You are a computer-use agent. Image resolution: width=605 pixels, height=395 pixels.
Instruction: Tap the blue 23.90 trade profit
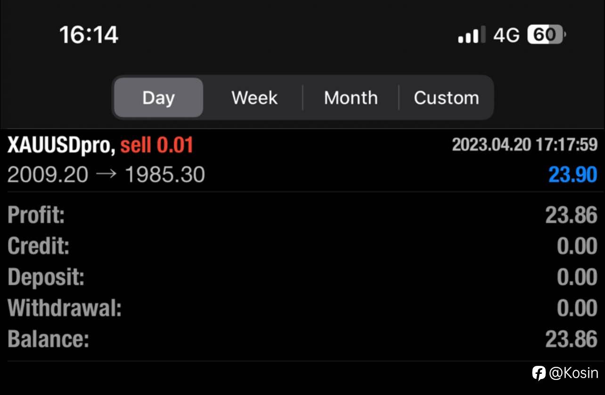[x=573, y=175]
